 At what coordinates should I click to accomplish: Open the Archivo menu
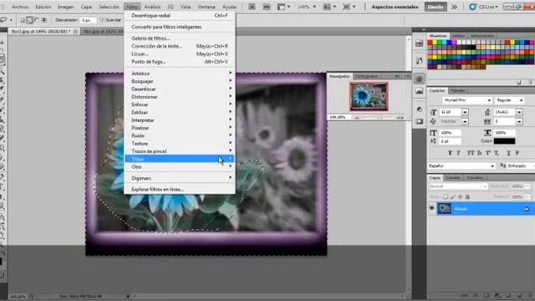(x=20, y=7)
